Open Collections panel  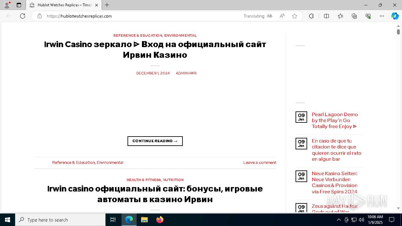click(x=354, y=16)
